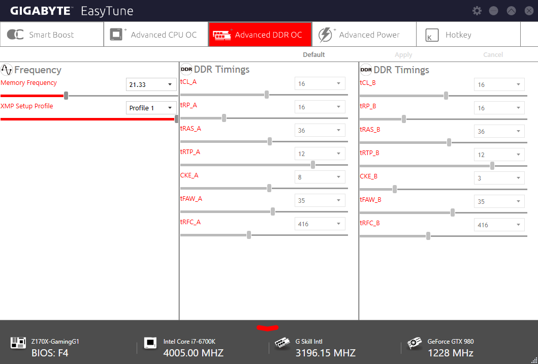The width and height of the screenshot is (538, 364).
Task: Click the Apply button
Action: click(403, 54)
